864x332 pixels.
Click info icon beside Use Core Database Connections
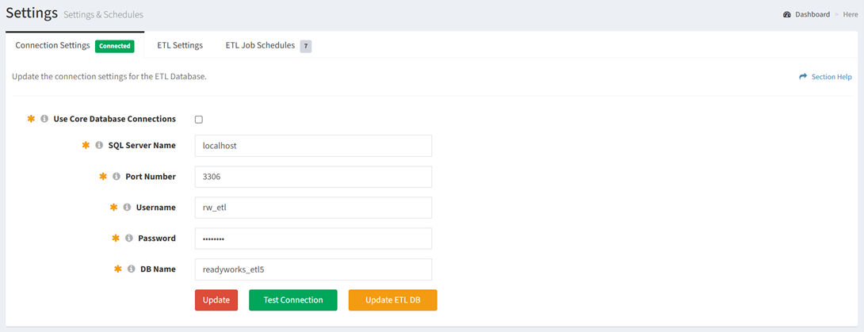(44, 119)
